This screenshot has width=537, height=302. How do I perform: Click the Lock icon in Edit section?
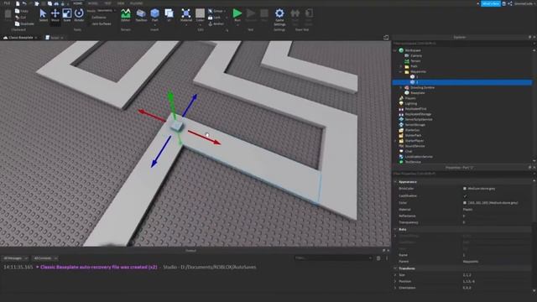(211, 18)
